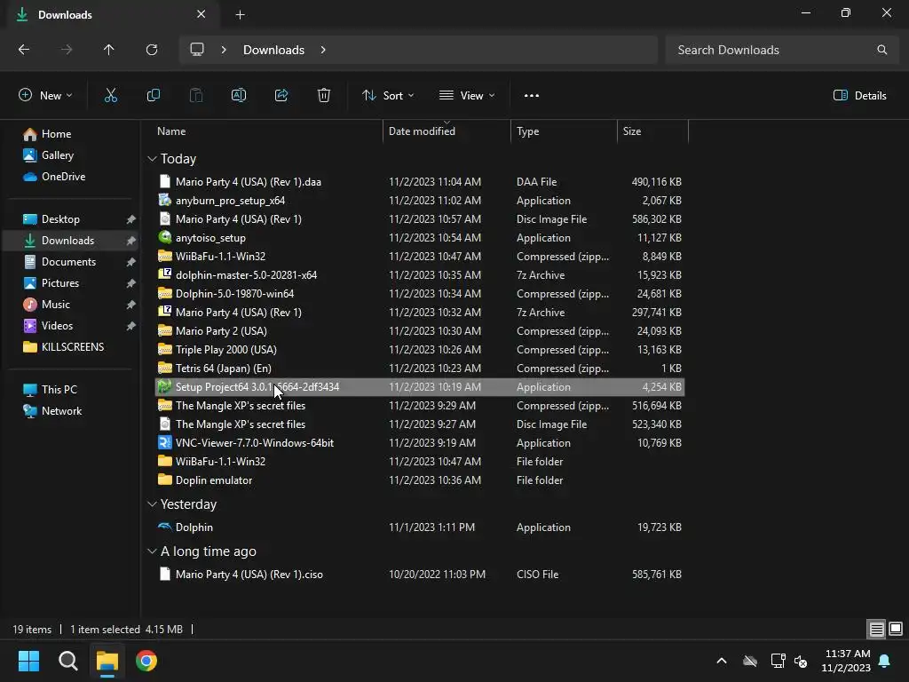Select the Downloads tab

click(x=114, y=15)
